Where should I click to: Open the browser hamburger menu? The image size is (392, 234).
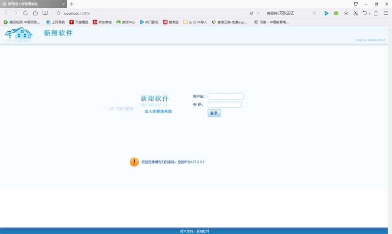pyautogui.click(x=386, y=13)
